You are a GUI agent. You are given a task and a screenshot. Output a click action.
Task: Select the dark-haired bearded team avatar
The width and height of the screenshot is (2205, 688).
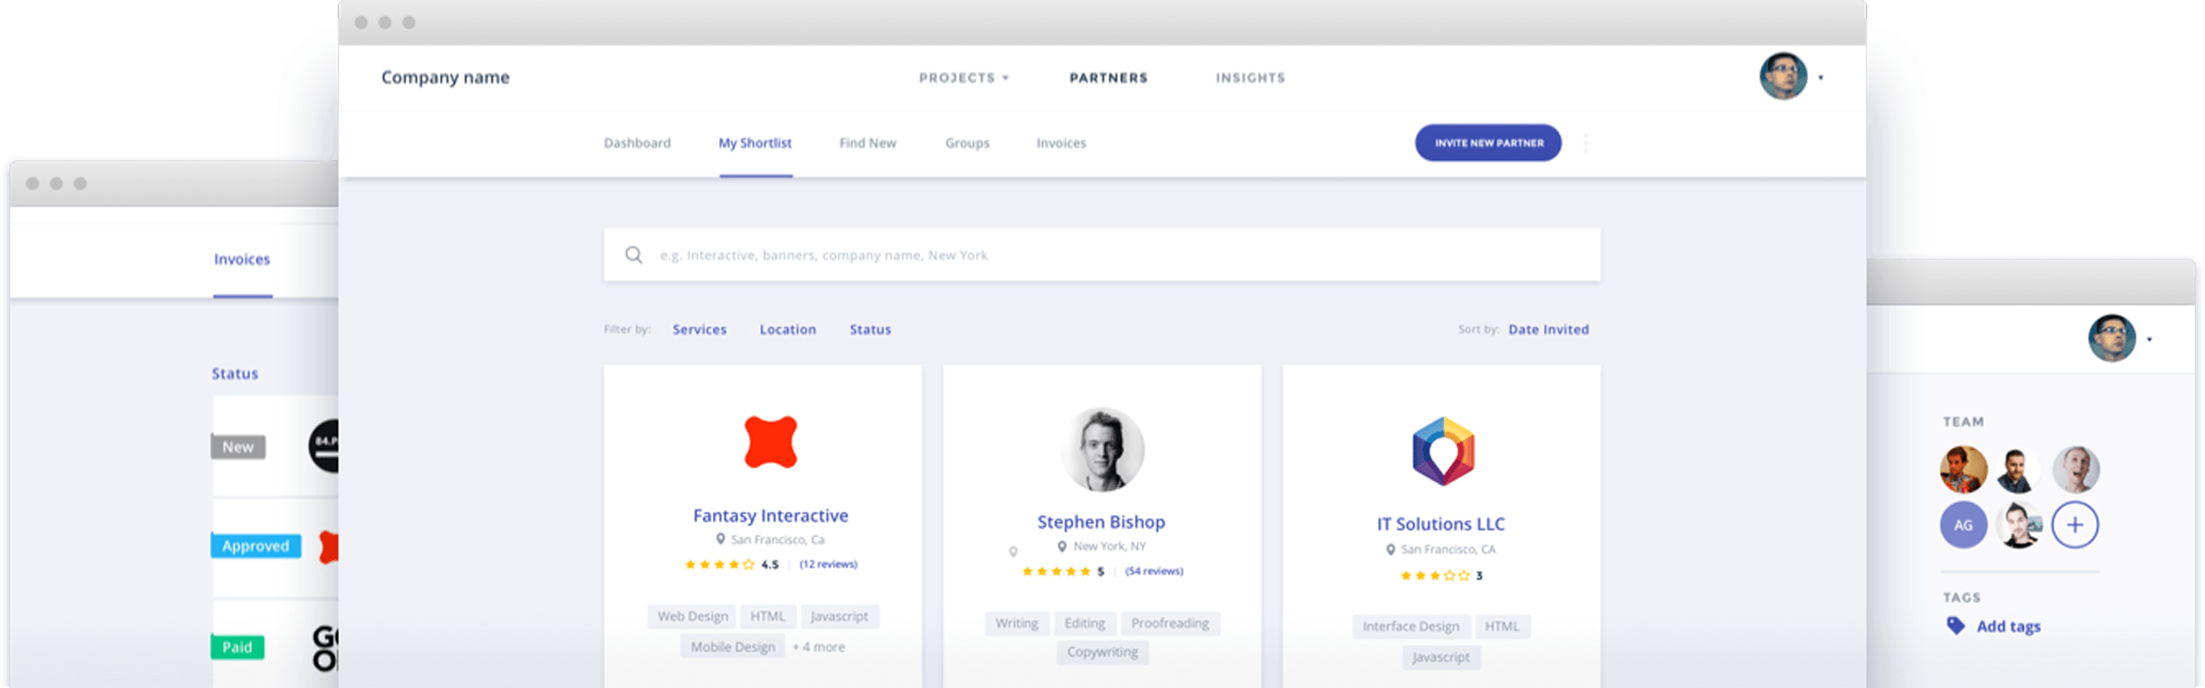[x=2019, y=469]
